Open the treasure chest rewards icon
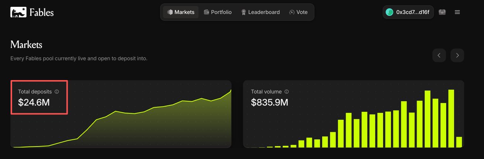The image size is (484, 159). pos(442,12)
